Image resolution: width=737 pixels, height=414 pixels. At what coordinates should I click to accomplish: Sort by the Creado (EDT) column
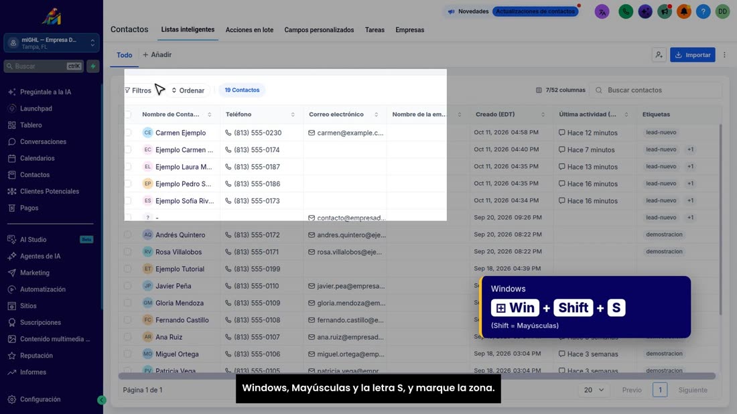[x=543, y=115]
